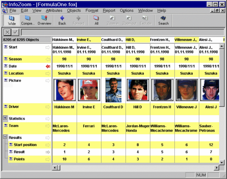
Task: Select Irvine's driver photo
Action: click(x=89, y=90)
